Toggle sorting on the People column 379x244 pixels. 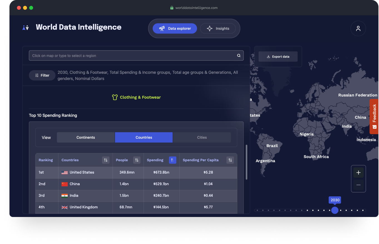point(137,160)
